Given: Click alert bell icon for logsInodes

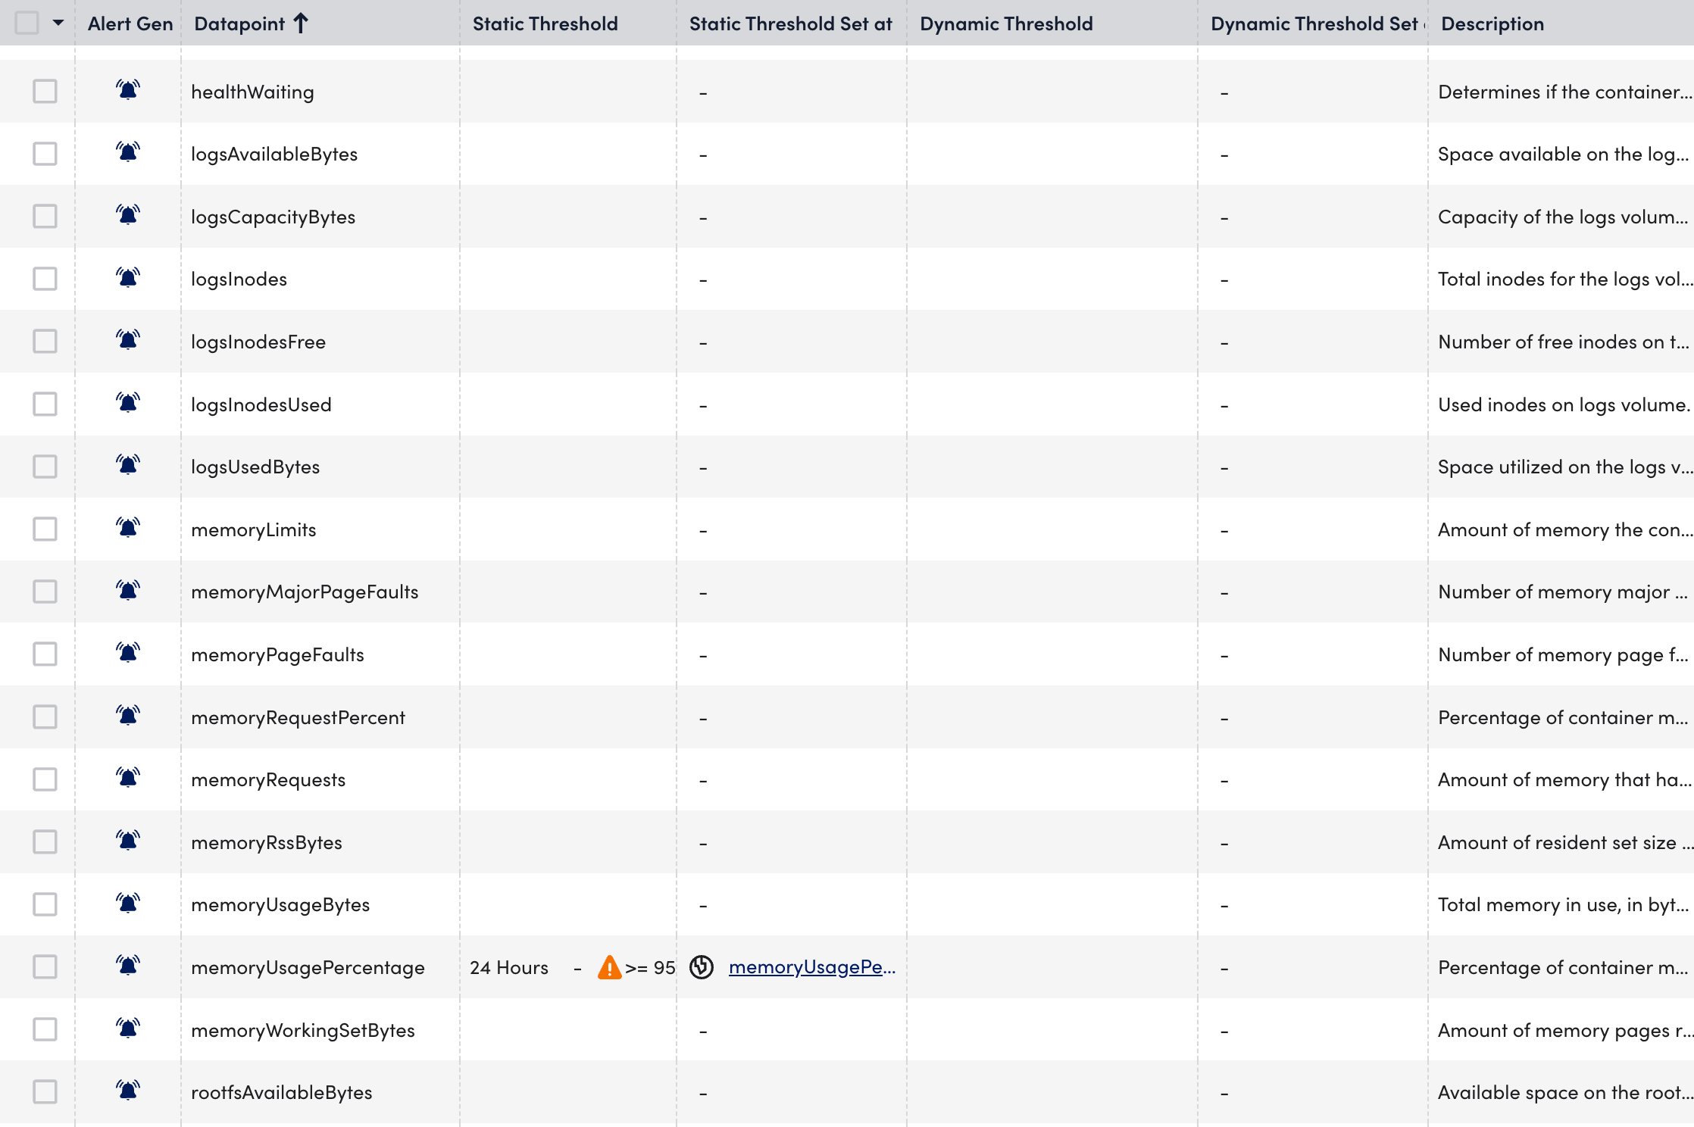Looking at the screenshot, I should pyautogui.click(x=128, y=277).
